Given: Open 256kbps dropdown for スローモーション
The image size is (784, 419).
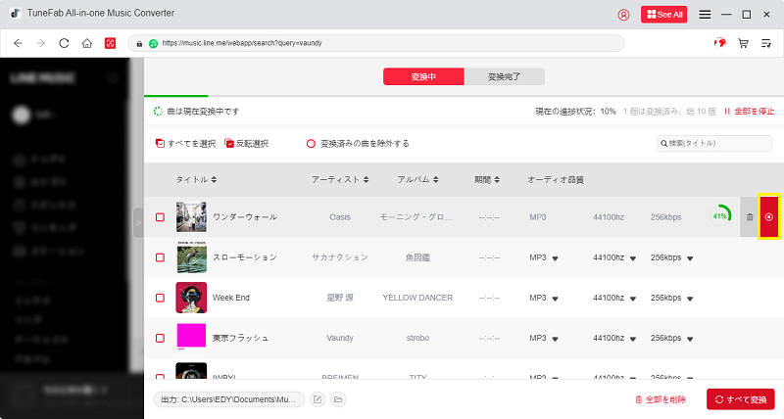Looking at the screenshot, I should tap(671, 257).
